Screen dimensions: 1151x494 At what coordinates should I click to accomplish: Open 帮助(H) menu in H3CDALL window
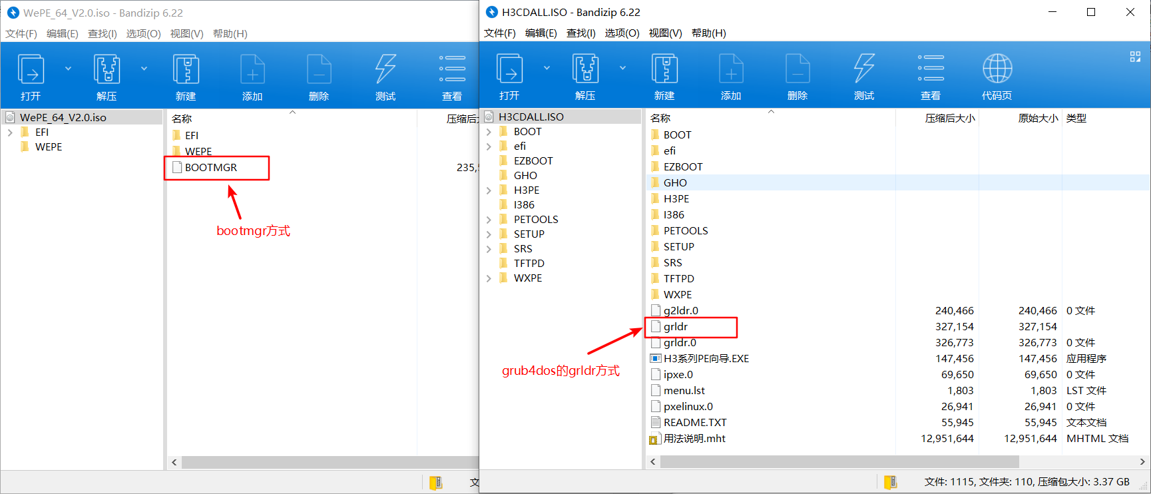(708, 33)
